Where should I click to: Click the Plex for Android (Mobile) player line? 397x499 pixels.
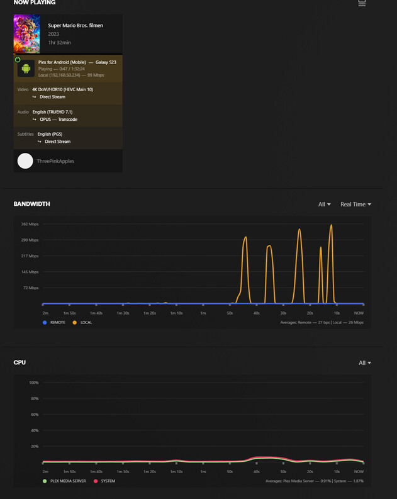[x=77, y=62]
